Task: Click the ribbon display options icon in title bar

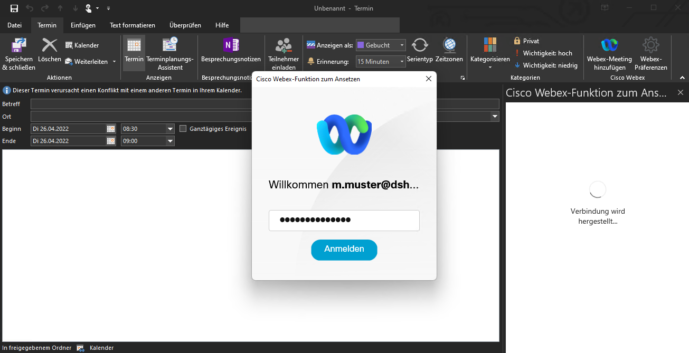Action: 605,8
